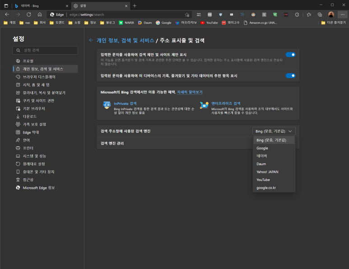The height and width of the screenshot is (269, 349).
Task: Select 네이버 in search engine list
Action: coord(274,156)
